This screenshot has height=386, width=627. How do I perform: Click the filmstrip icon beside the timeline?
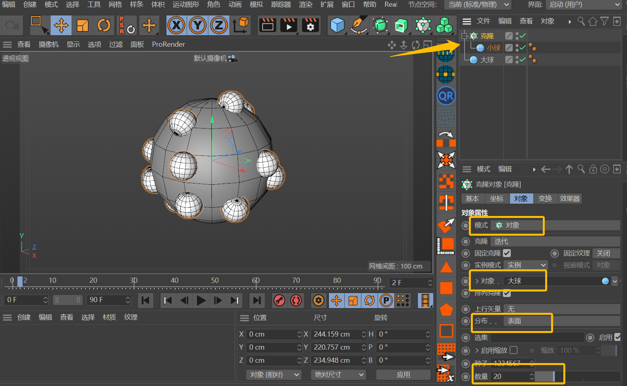pyautogui.click(x=425, y=301)
